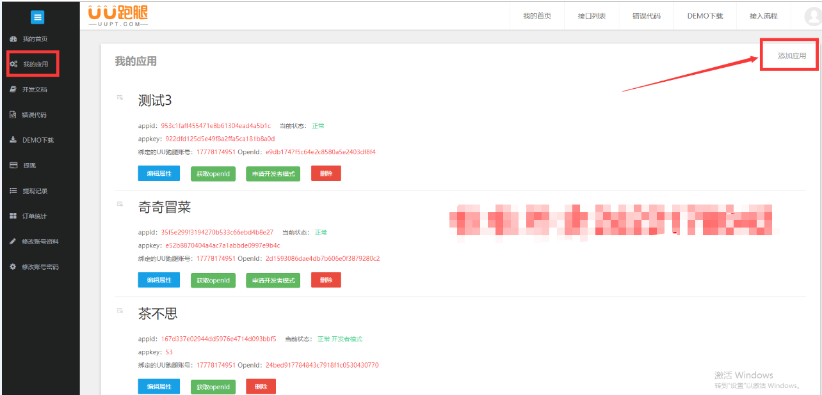Click 编辑属性 for 测试3
This screenshot has width=822, height=395.
159,173
